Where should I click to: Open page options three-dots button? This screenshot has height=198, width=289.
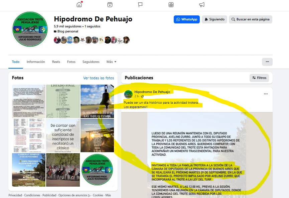tap(267, 62)
